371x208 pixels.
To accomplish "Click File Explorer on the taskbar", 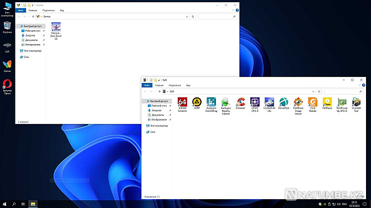I will point(33,204).
